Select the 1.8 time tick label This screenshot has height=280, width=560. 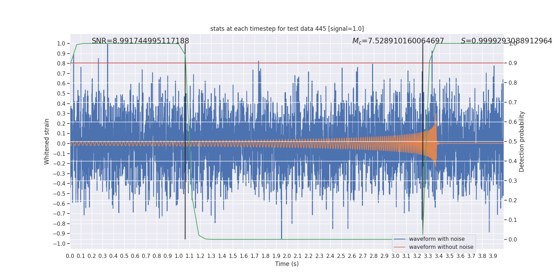265,256
